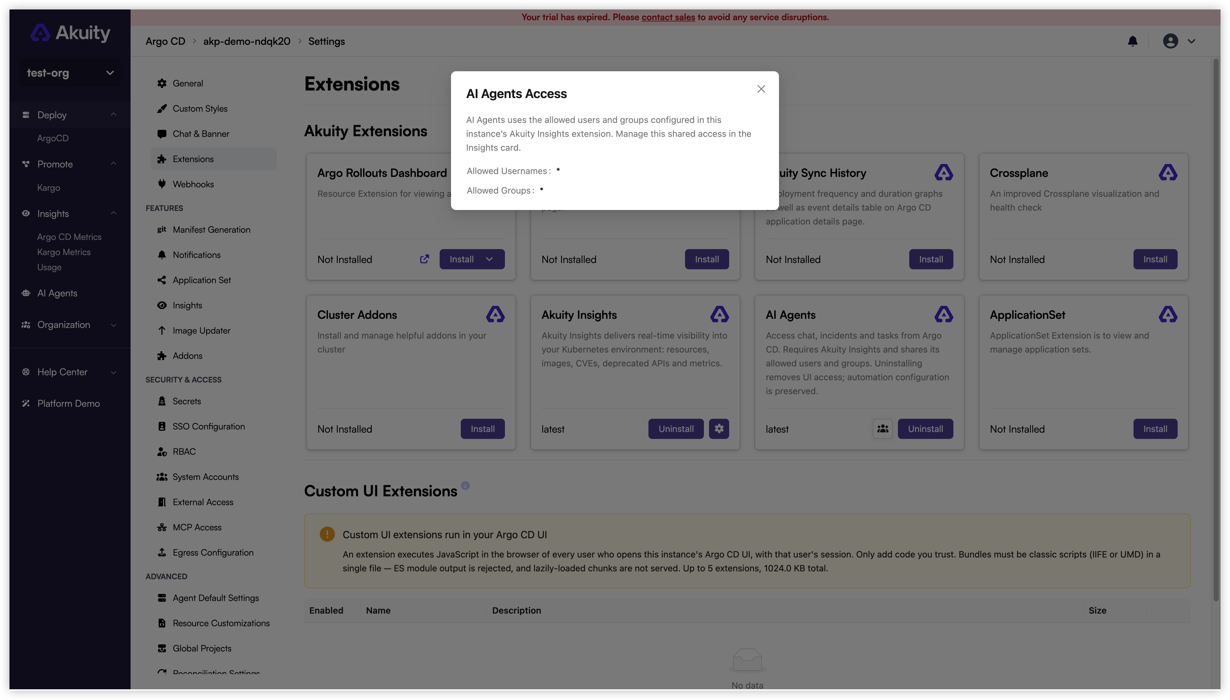Open Secrets settings
This screenshot has height=700, width=1230.
click(214, 401)
